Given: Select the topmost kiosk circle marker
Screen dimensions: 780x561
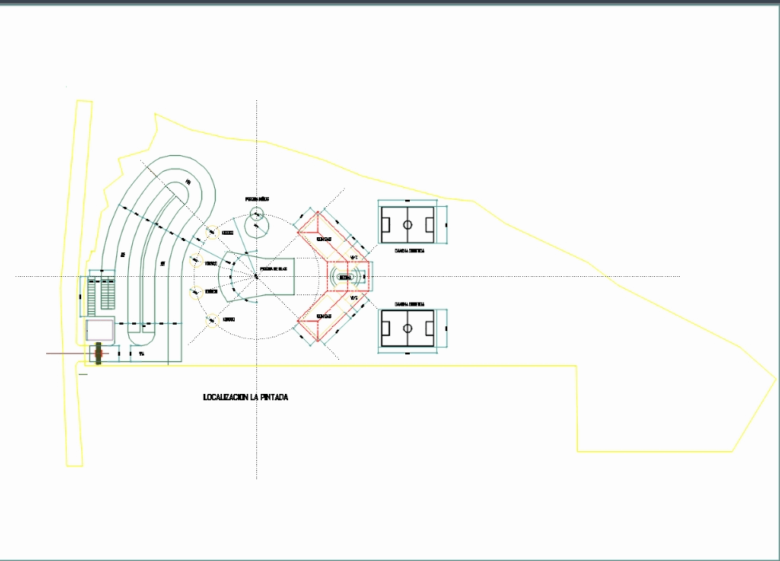Looking at the screenshot, I should pos(213,232).
